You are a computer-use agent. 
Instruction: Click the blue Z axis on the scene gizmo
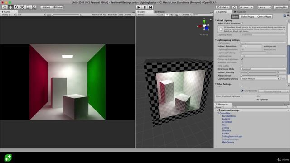[x=207, y=29]
